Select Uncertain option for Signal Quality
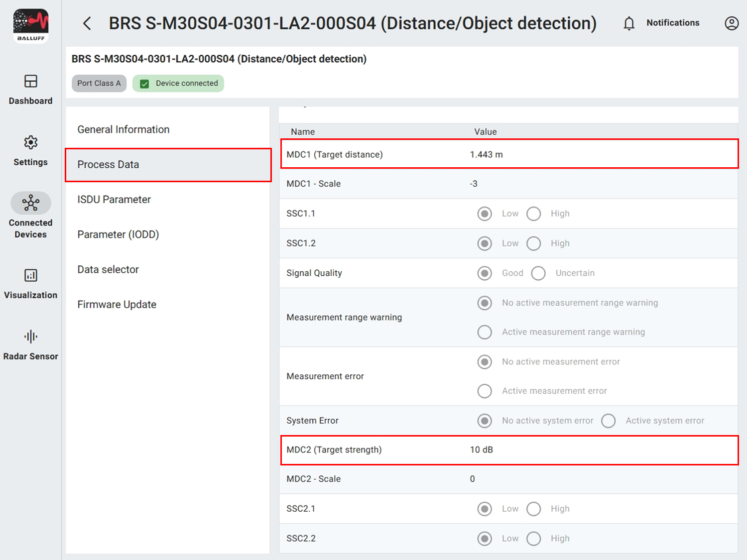 click(x=538, y=273)
